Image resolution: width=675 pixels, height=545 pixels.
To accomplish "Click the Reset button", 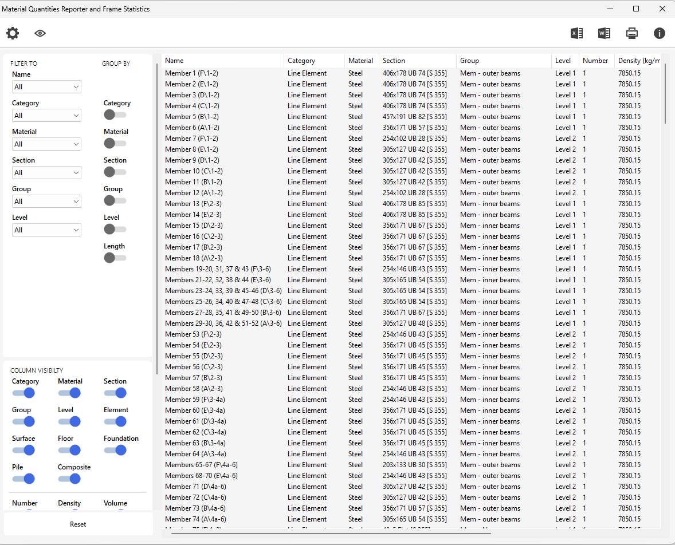I will [x=78, y=524].
